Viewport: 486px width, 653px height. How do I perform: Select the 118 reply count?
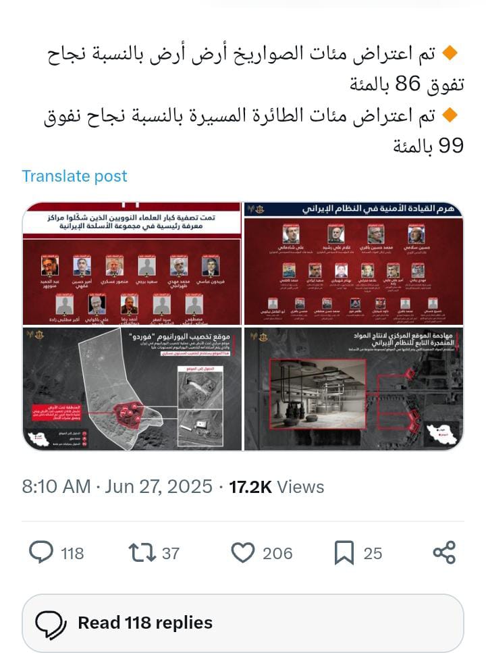(72, 554)
